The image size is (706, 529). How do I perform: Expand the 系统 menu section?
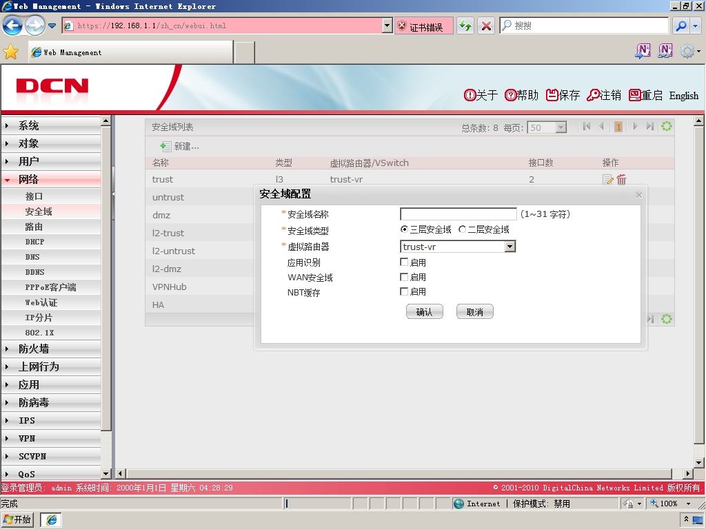[51, 125]
